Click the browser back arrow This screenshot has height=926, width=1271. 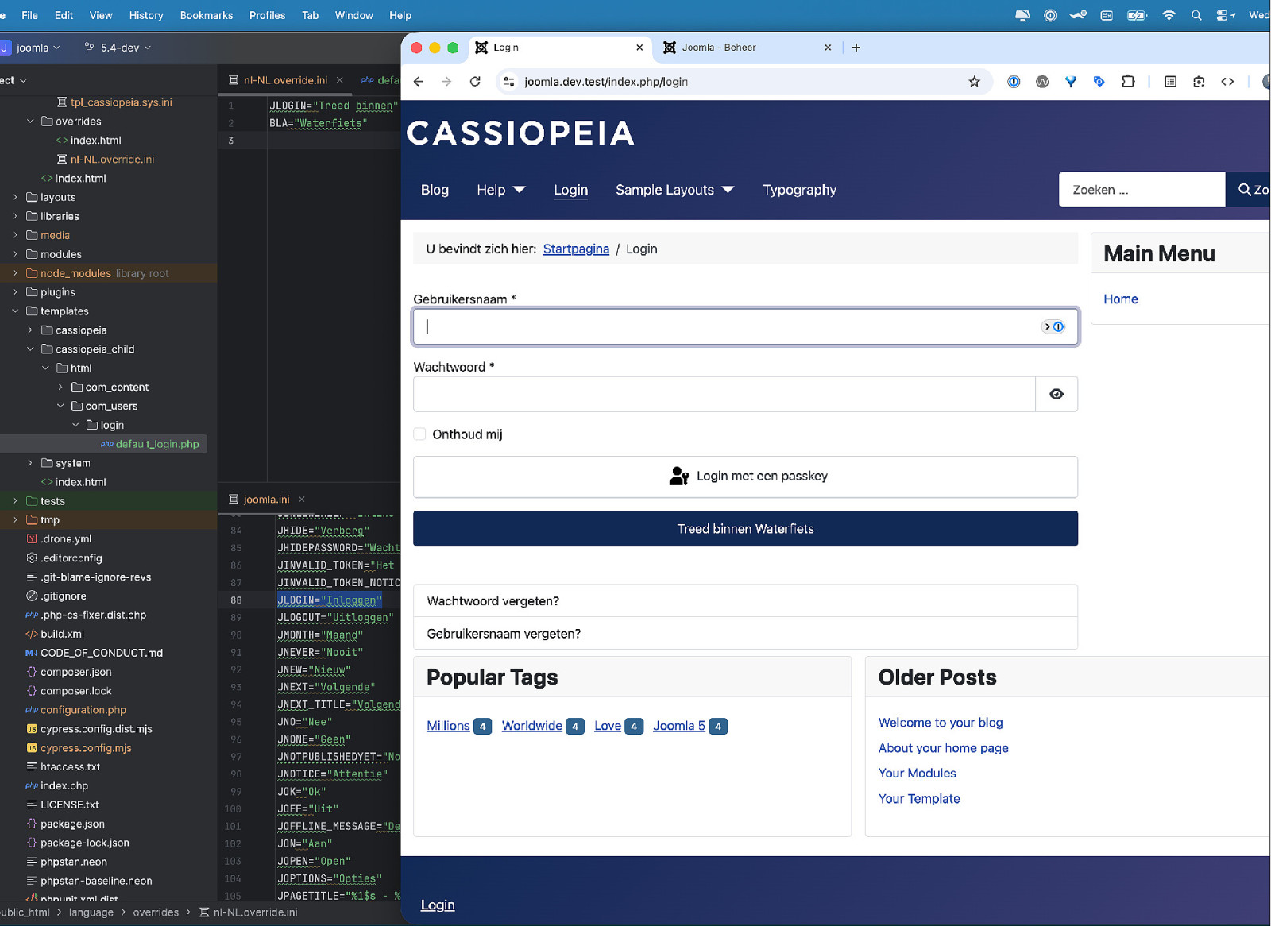[x=419, y=82]
